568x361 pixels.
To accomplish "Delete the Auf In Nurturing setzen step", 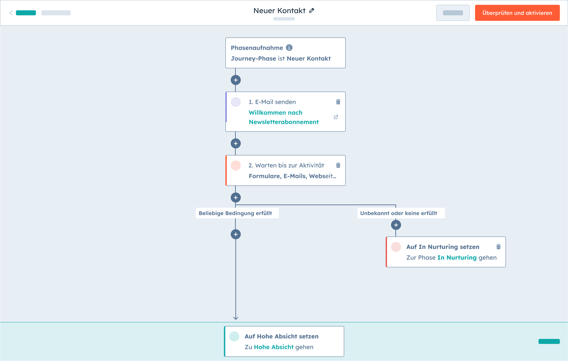I will tap(499, 247).
